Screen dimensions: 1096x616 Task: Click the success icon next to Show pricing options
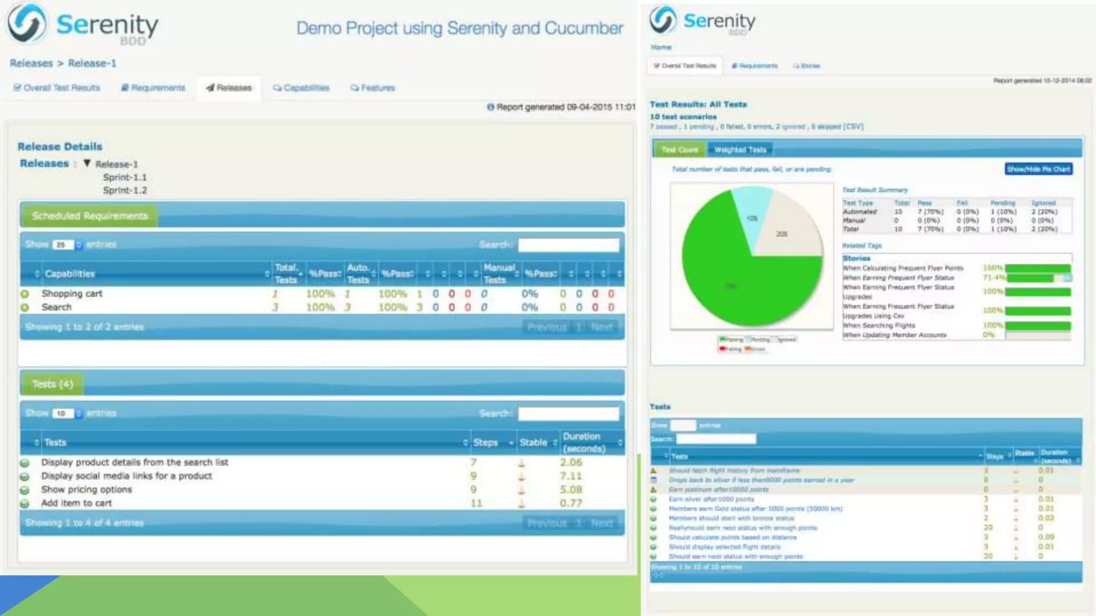tap(25, 490)
